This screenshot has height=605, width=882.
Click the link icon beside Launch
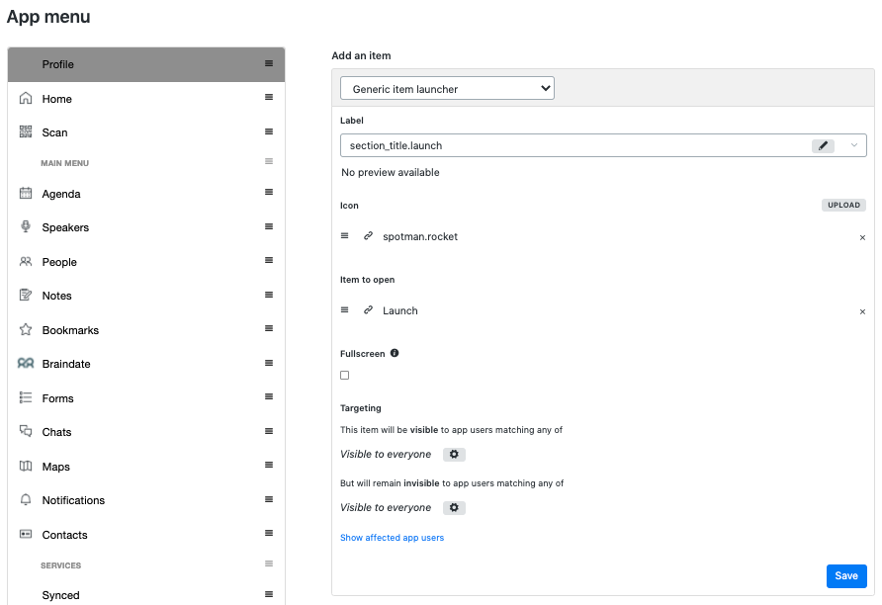pos(368,309)
